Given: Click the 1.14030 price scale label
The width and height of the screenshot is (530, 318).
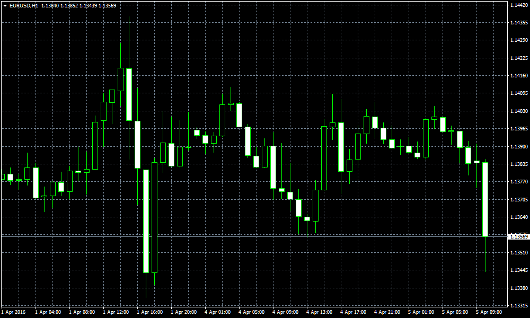Looking at the screenshot, I should coord(519,111).
